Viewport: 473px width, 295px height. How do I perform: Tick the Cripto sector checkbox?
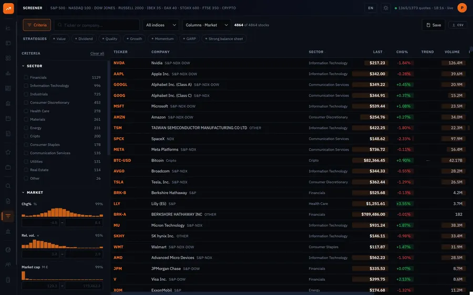point(26,136)
